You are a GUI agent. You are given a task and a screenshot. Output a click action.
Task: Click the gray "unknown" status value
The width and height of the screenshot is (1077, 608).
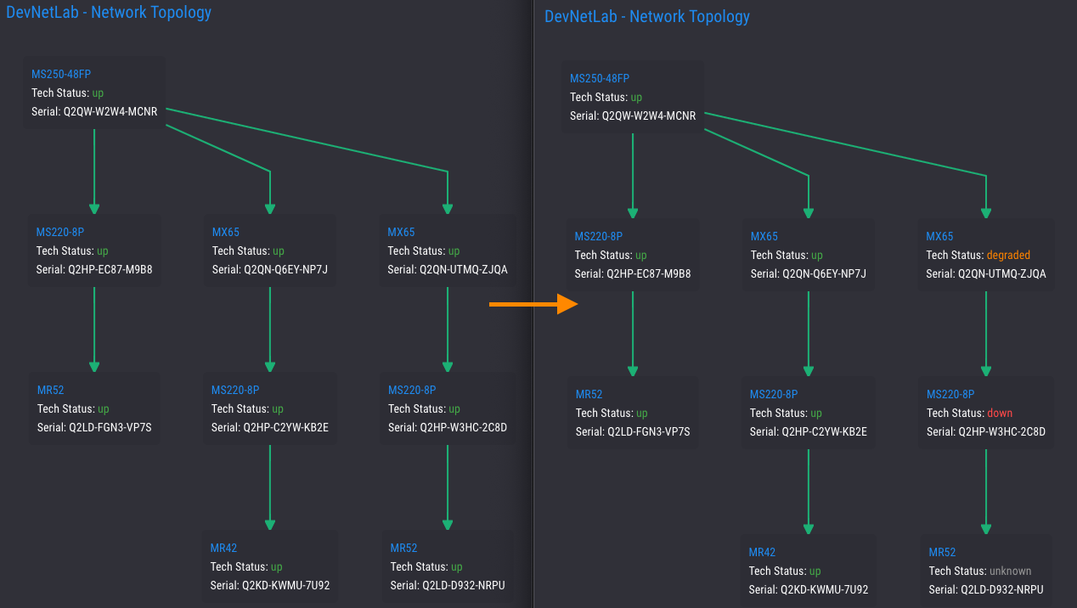(1010, 571)
